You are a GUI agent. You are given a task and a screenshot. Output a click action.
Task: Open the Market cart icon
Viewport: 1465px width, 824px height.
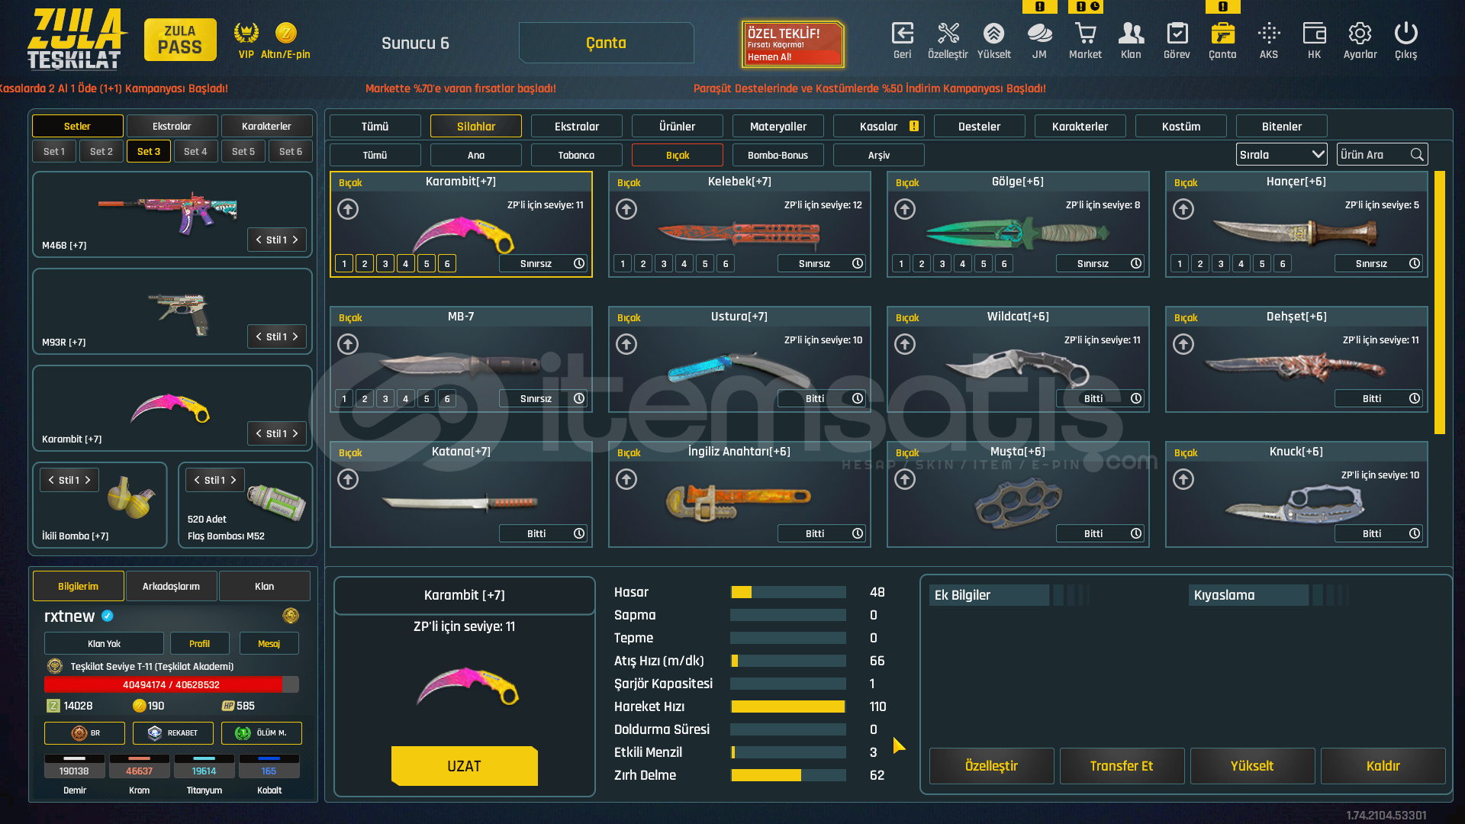click(x=1085, y=34)
